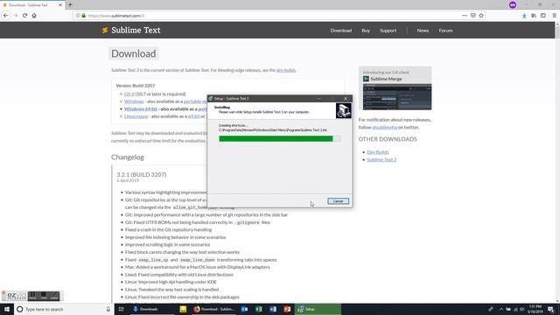
Task: Click the Sublime Merge promo screenshot thumbnail
Action: [x=397, y=97]
